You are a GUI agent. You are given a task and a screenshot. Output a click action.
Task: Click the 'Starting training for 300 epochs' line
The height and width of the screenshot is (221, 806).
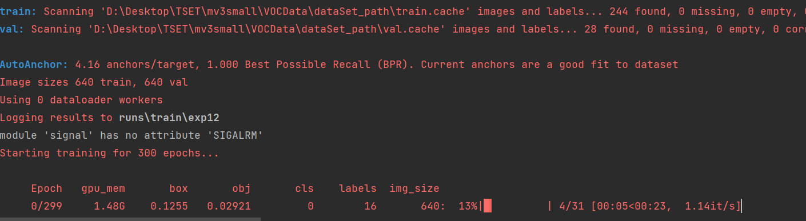[109, 153]
